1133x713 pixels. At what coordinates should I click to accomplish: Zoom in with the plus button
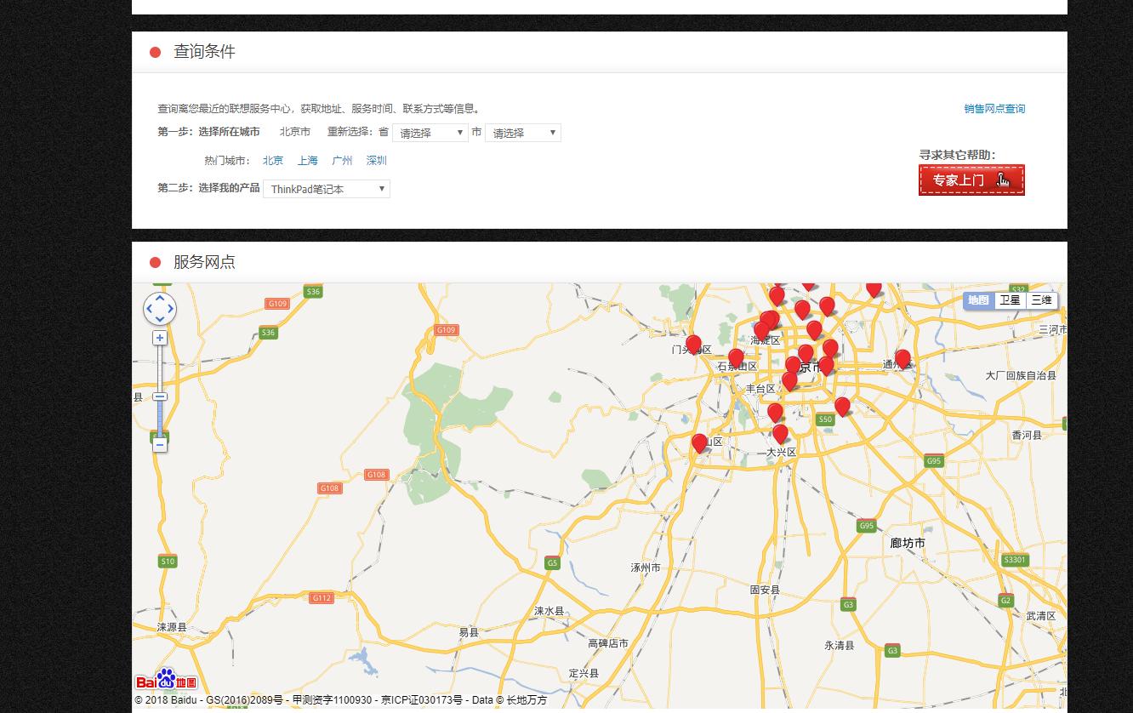160,338
